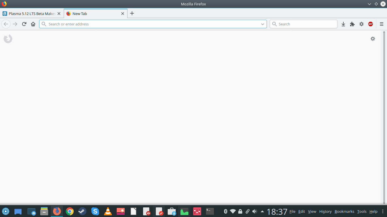Click the page vertical scrollbar
Image resolution: width=387 pixels, height=217 pixels.
point(384,117)
